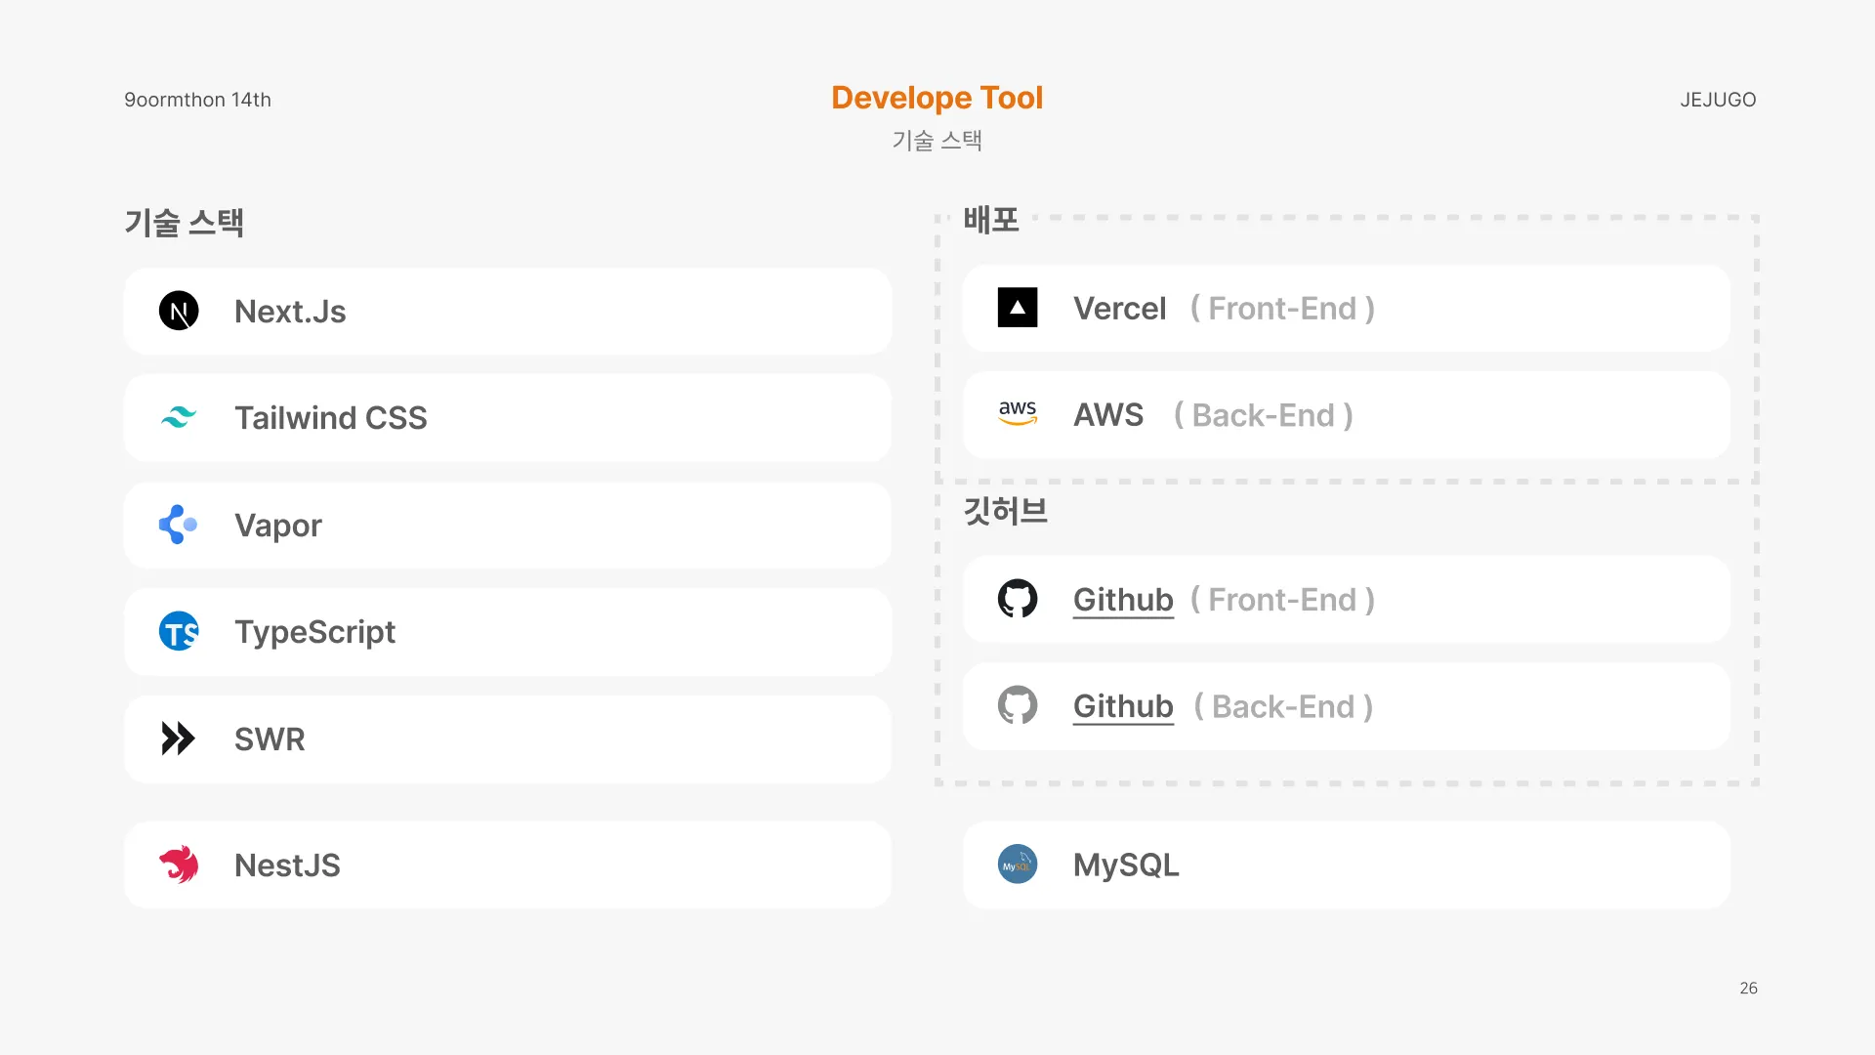
Task: Click the Next.js logo icon
Action: (x=179, y=312)
